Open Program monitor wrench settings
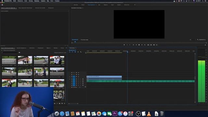The image size is (208, 117). (198, 40)
